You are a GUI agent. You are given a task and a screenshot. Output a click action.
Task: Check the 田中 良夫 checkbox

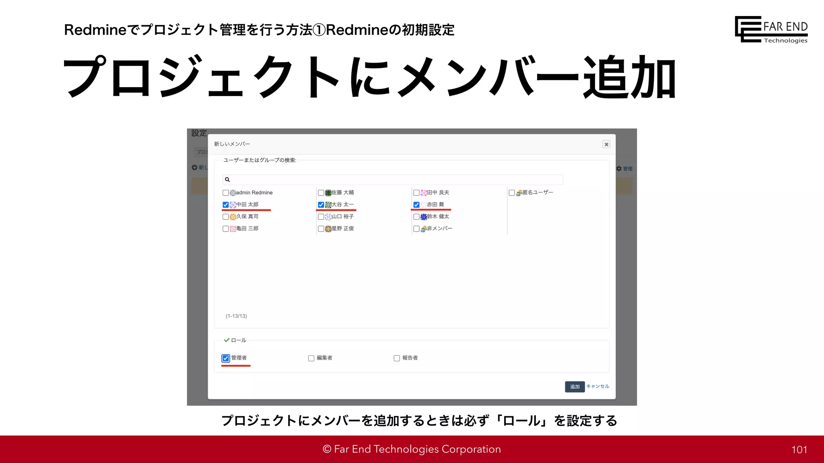tap(416, 193)
